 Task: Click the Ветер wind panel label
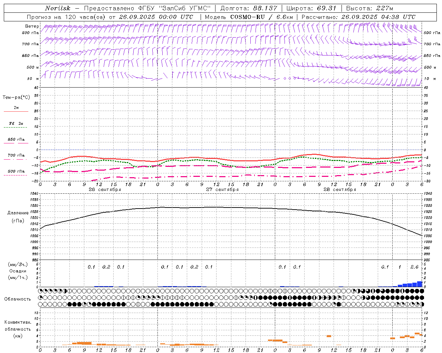32,26
